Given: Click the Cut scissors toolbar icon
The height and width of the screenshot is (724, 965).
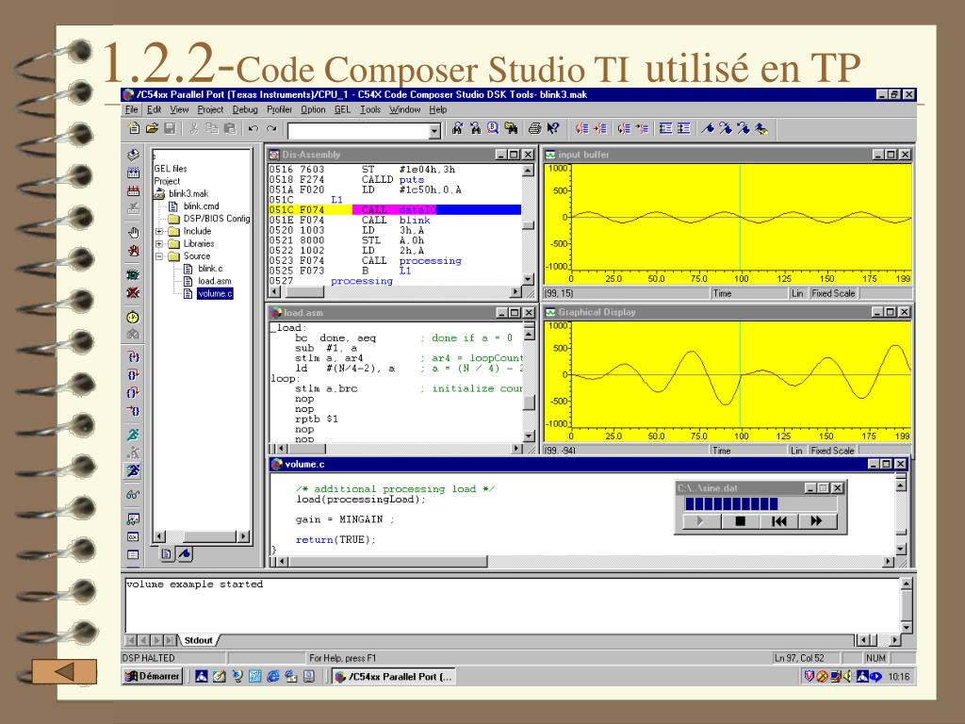Looking at the screenshot, I should (x=193, y=128).
